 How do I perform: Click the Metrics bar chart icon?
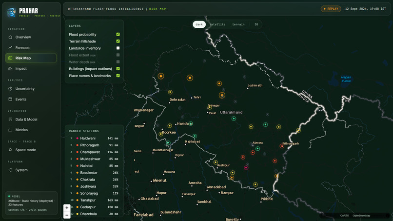click(x=10, y=130)
